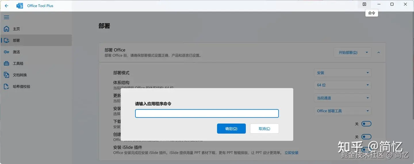
Task: Open the hamburger navigation menu
Action: point(6,17)
